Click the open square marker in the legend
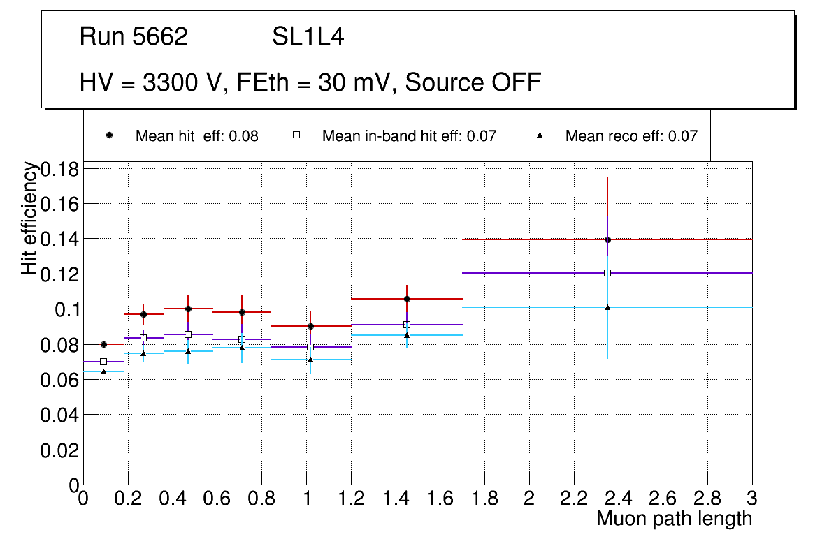Image resolution: width=836 pixels, height=539 pixels. point(296,135)
